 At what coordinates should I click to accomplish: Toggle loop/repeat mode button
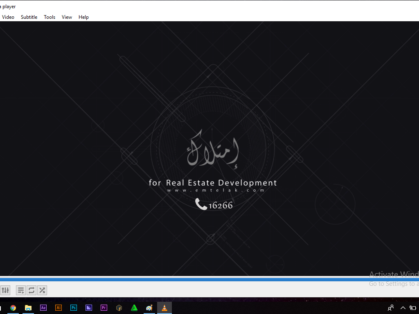pos(32,290)
